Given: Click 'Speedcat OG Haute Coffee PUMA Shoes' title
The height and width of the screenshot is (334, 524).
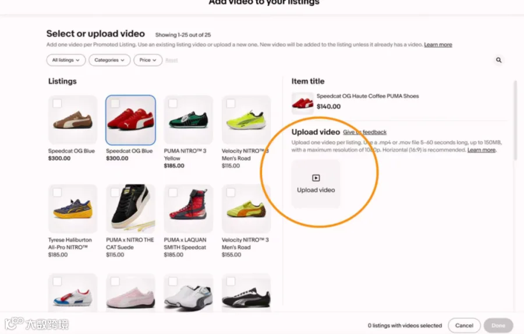Looking at the screenshot, I should click(367, 96).
